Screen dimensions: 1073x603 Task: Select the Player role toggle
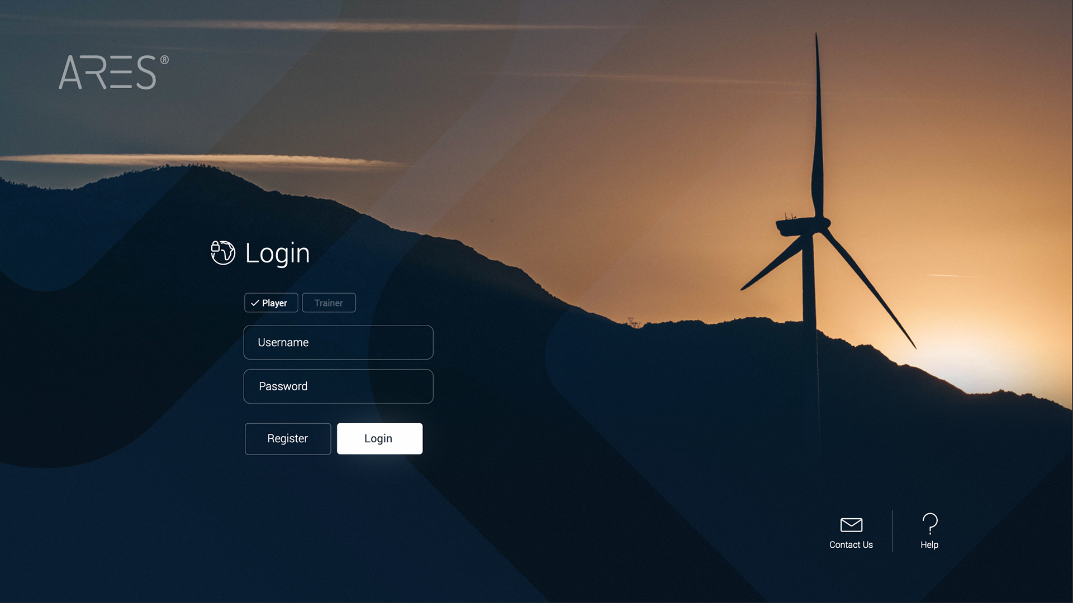click(271, 303)
